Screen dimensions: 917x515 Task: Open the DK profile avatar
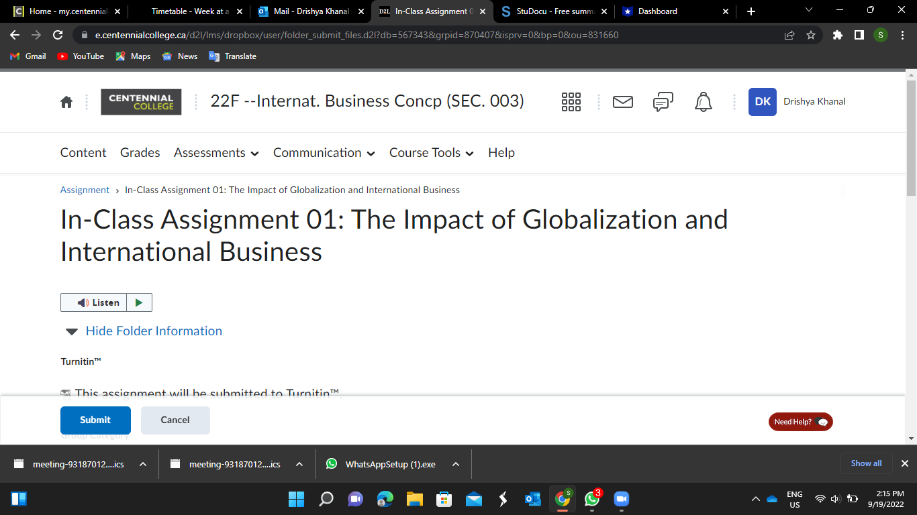point(762,101)
